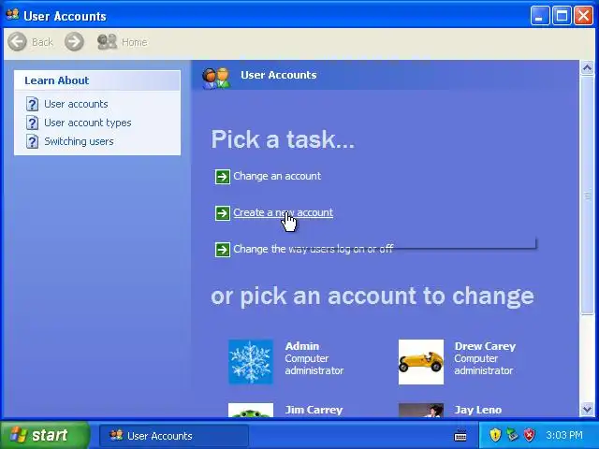599x449 pixels.
Task: Click green arrow next to Change an account
Action: (223, 177)
